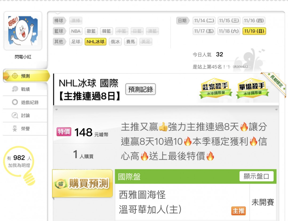Select the 歐籃 basketball filter

(91, 31)
